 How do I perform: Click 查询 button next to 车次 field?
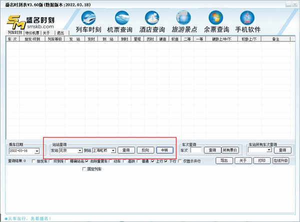(212, 150)
